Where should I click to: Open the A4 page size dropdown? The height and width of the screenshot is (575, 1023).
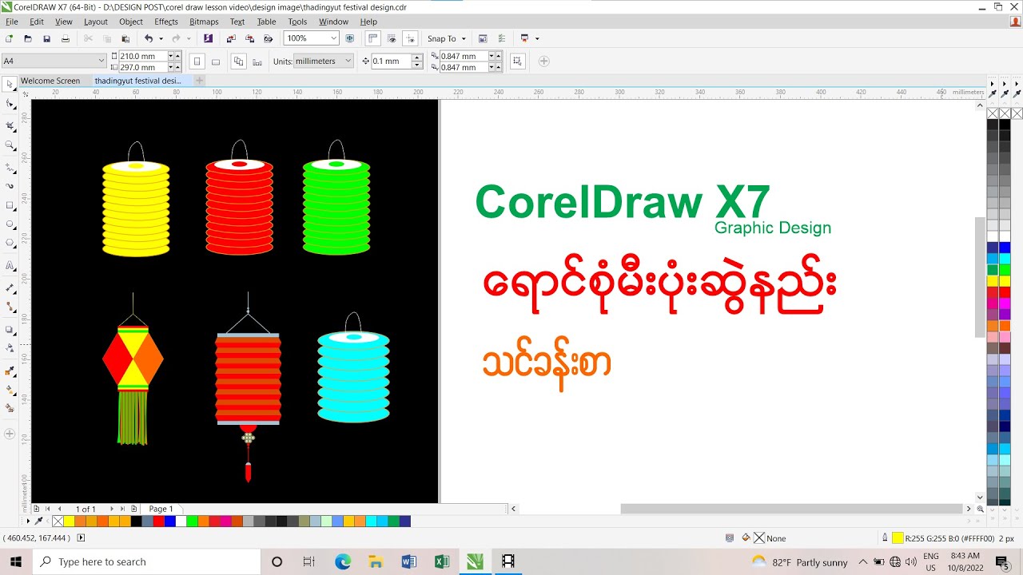pyautogui.click(x=102, y=61)
